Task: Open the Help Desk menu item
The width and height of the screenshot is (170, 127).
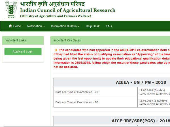Action: 93,26
